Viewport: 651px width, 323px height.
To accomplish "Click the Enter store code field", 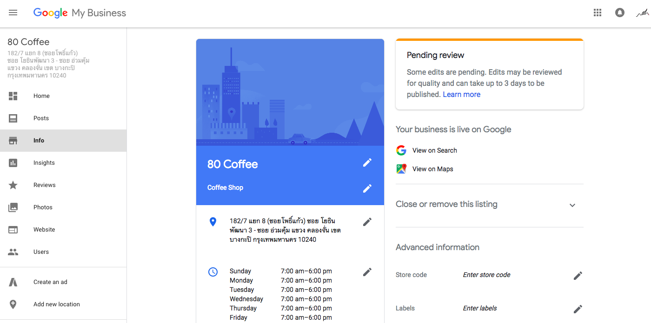I will point(487,275).
